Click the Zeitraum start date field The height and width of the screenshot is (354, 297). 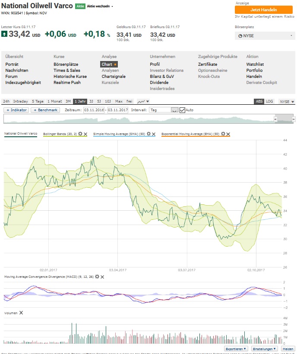94,110
